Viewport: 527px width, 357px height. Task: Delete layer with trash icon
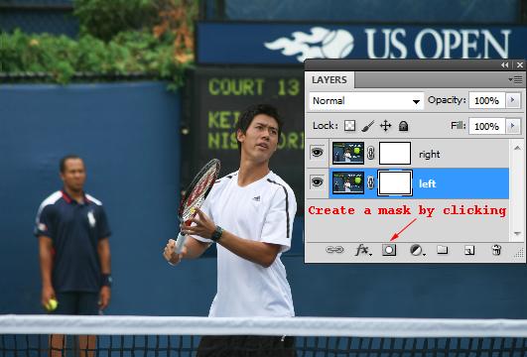coord(496,250)
